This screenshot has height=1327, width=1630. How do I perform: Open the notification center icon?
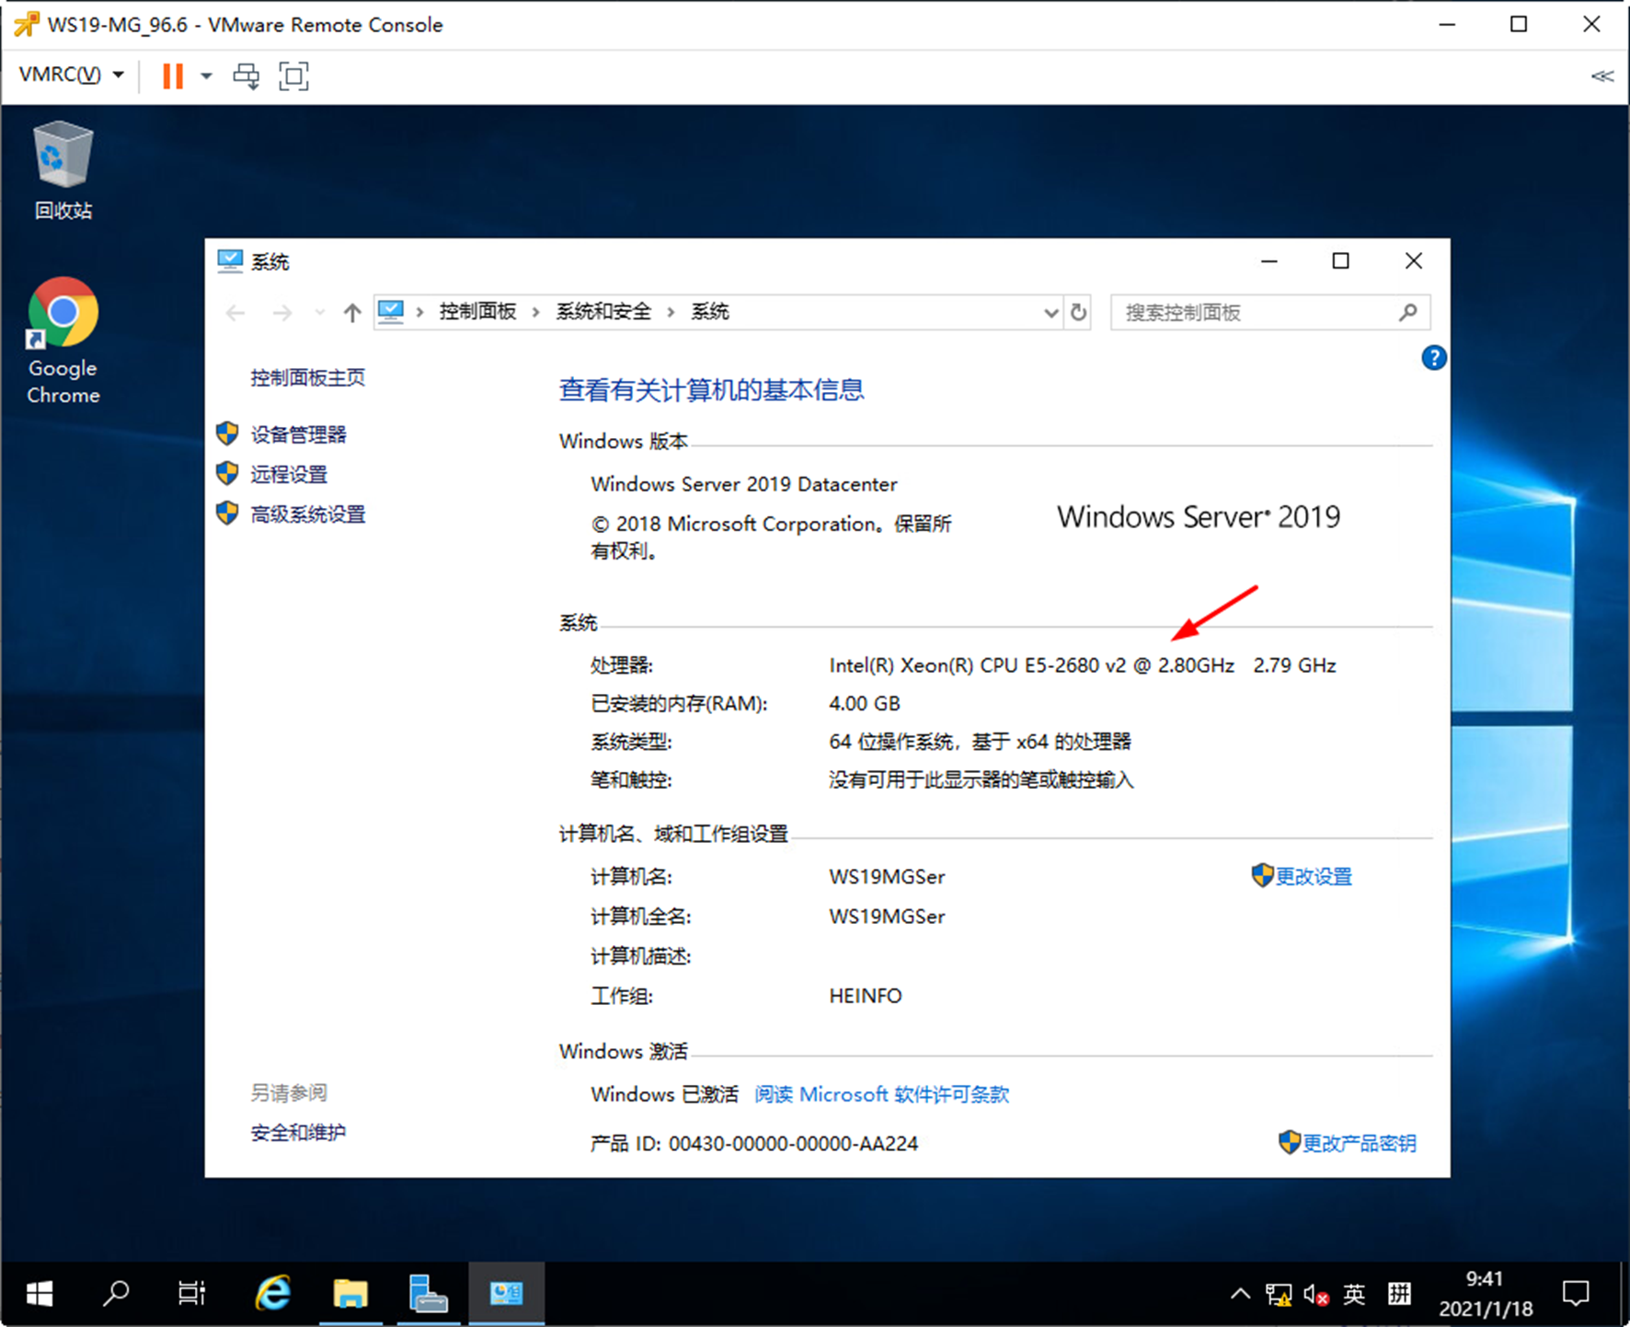(1576, 1294)
